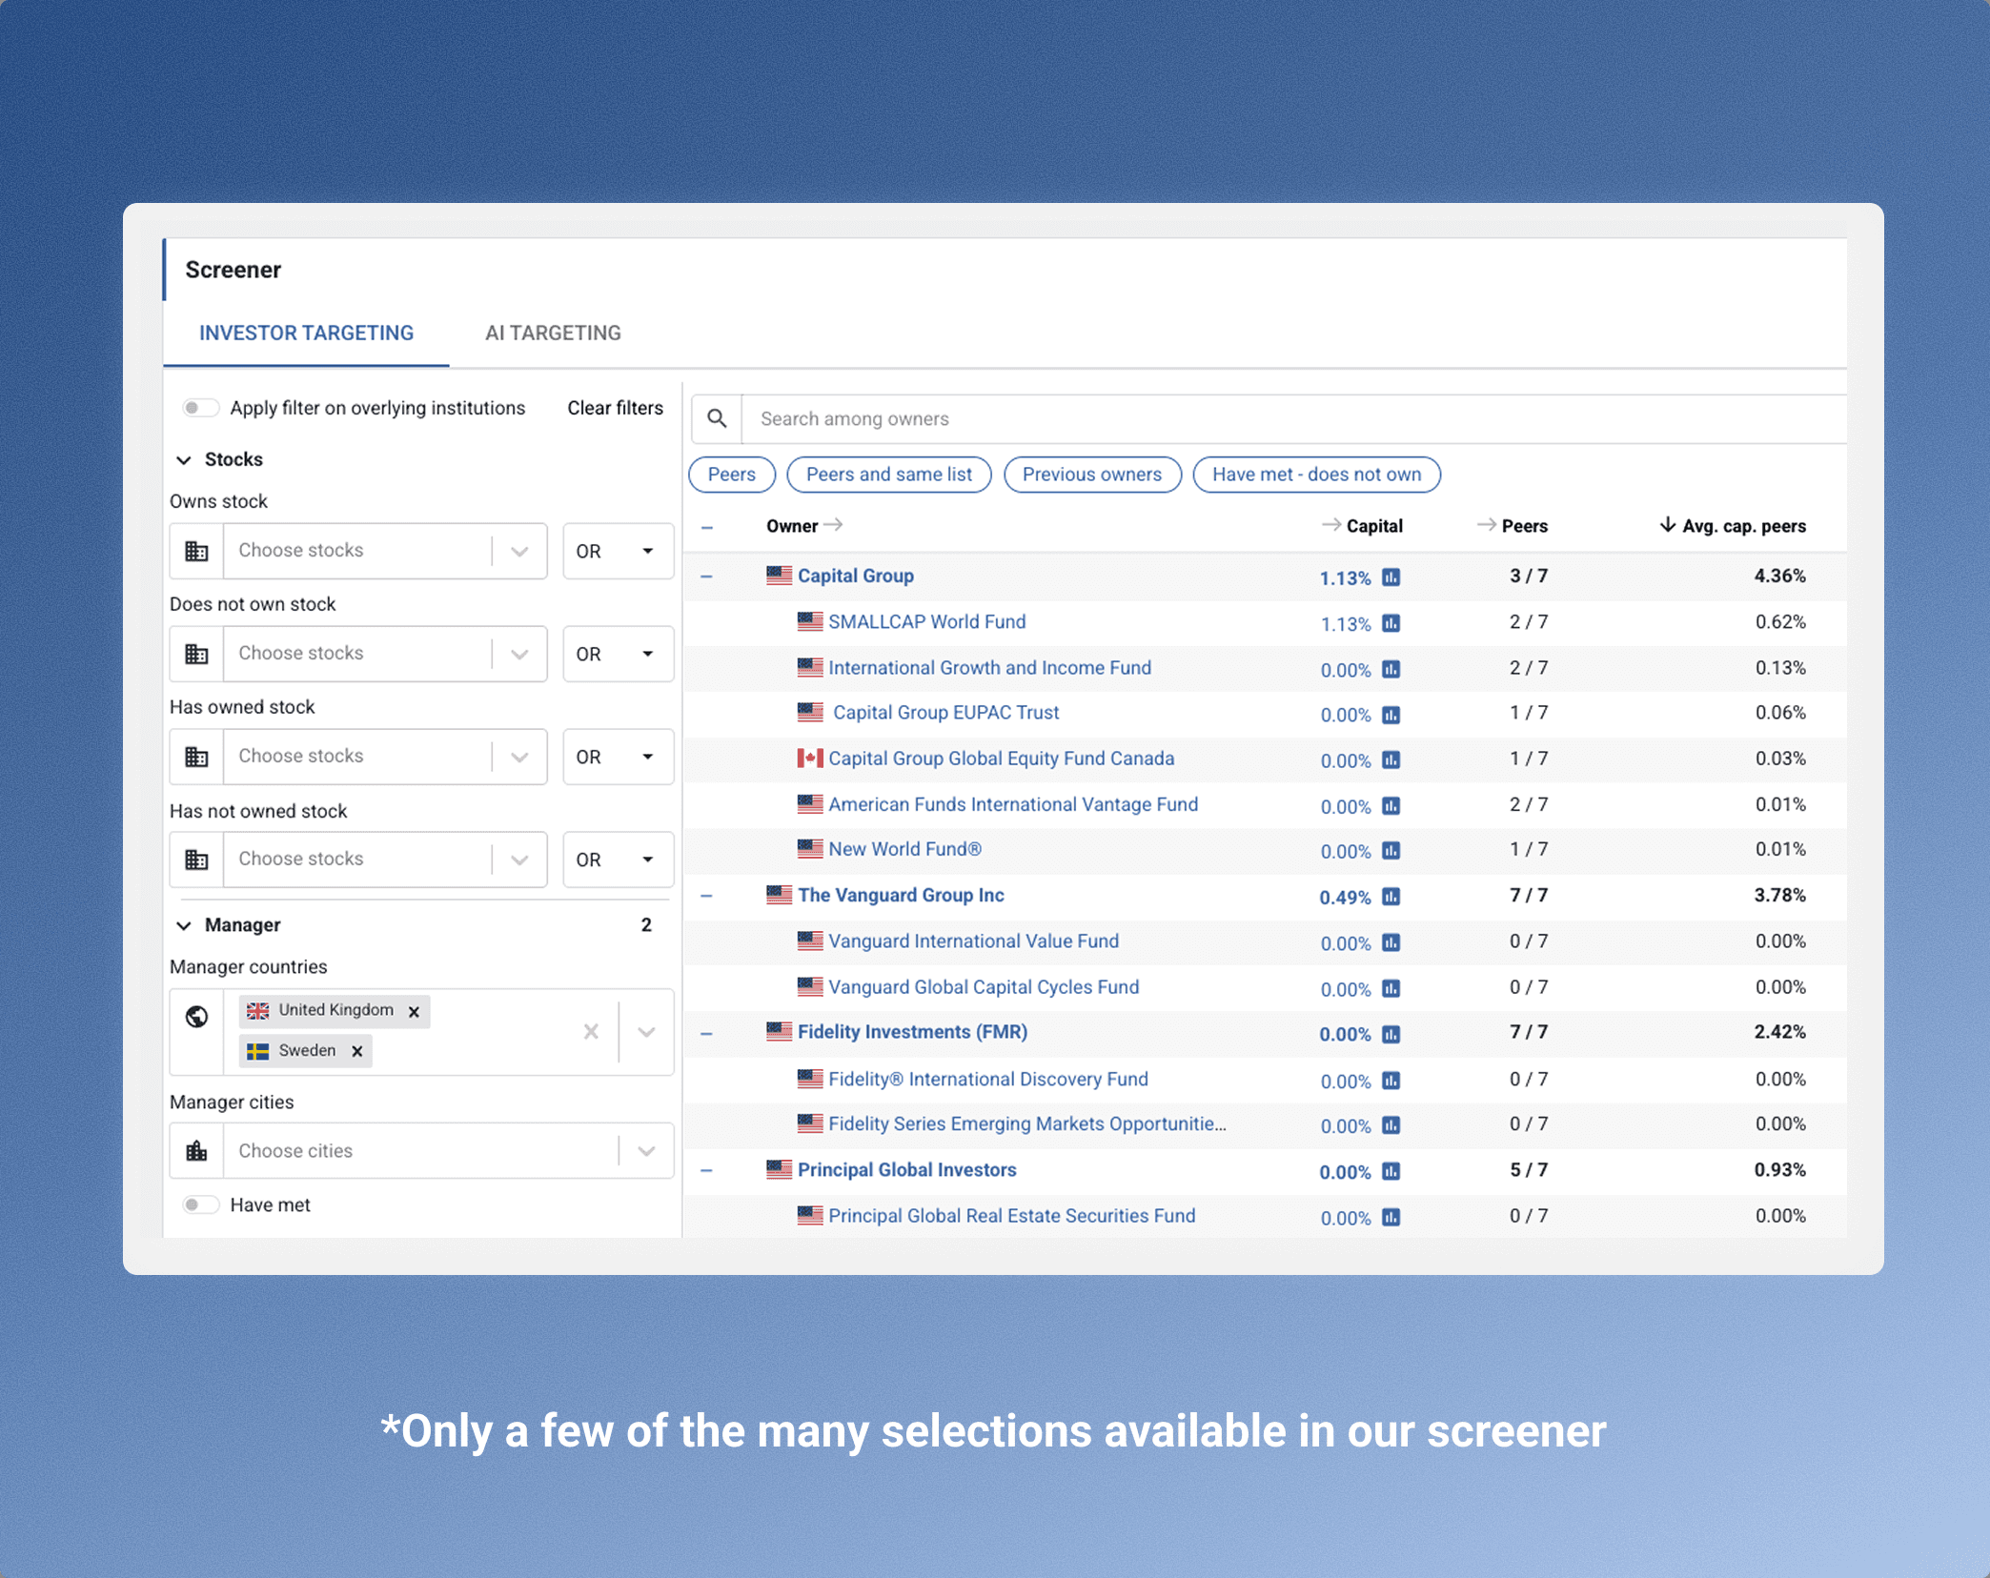The image size is (1990, 1578).
Task: Clear all selected manager countries
Action: point(591,1031)
